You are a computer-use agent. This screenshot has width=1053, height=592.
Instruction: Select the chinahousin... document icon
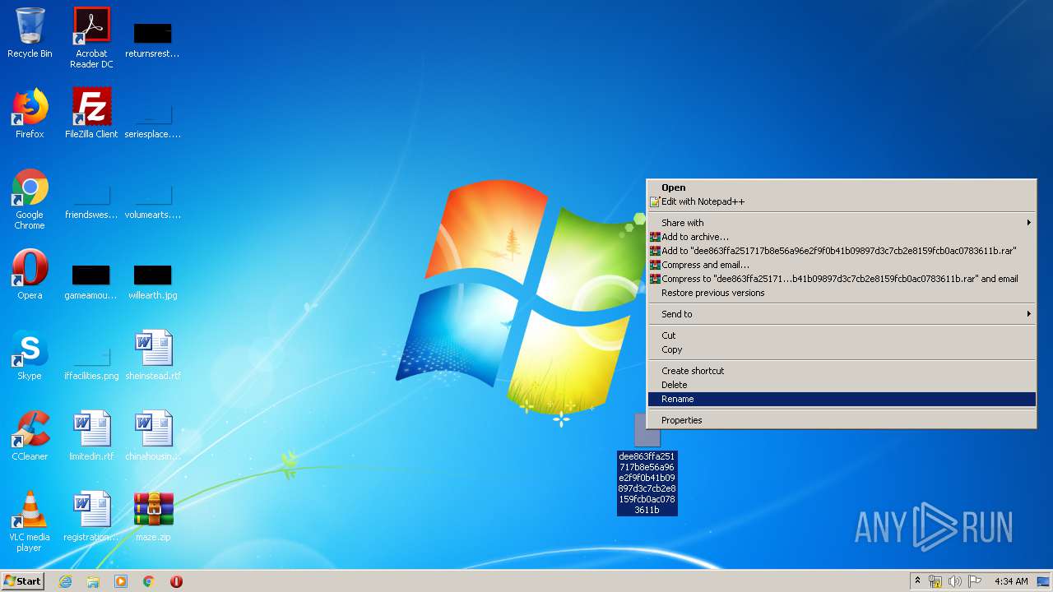pos(153,436)
